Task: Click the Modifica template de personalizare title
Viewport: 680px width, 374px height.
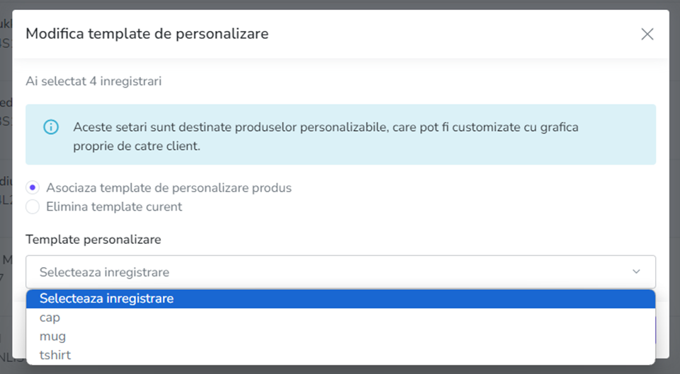Action: point(147,34)
